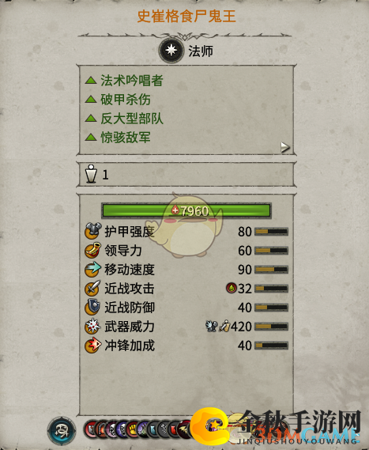Click the arrow icon next to 移动速度
The width and height of the screenshot is (369, 450).
93,269
